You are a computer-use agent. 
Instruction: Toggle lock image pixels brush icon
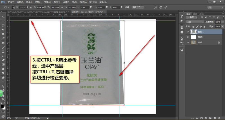click(x=197, y=27)
